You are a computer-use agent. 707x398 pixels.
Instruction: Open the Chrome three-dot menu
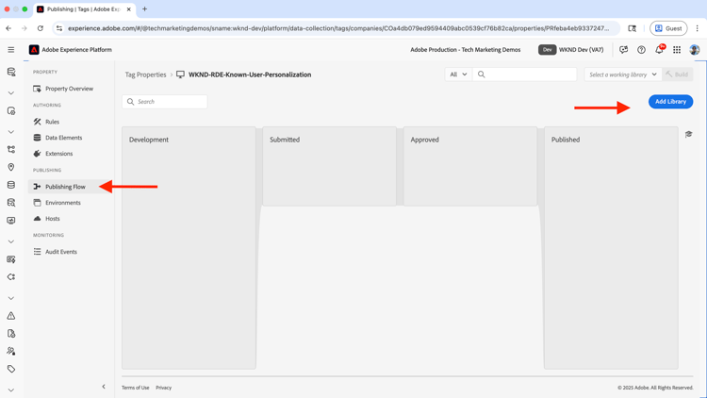click(x=697, y=28)
